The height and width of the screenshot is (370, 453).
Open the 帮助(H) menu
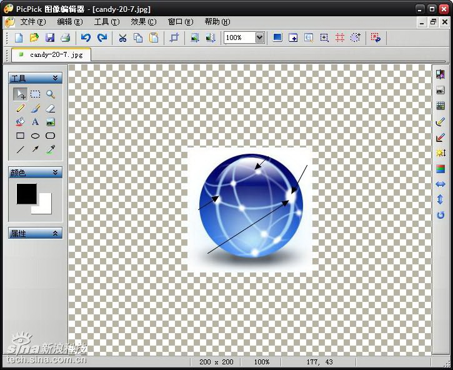point(217,22)
